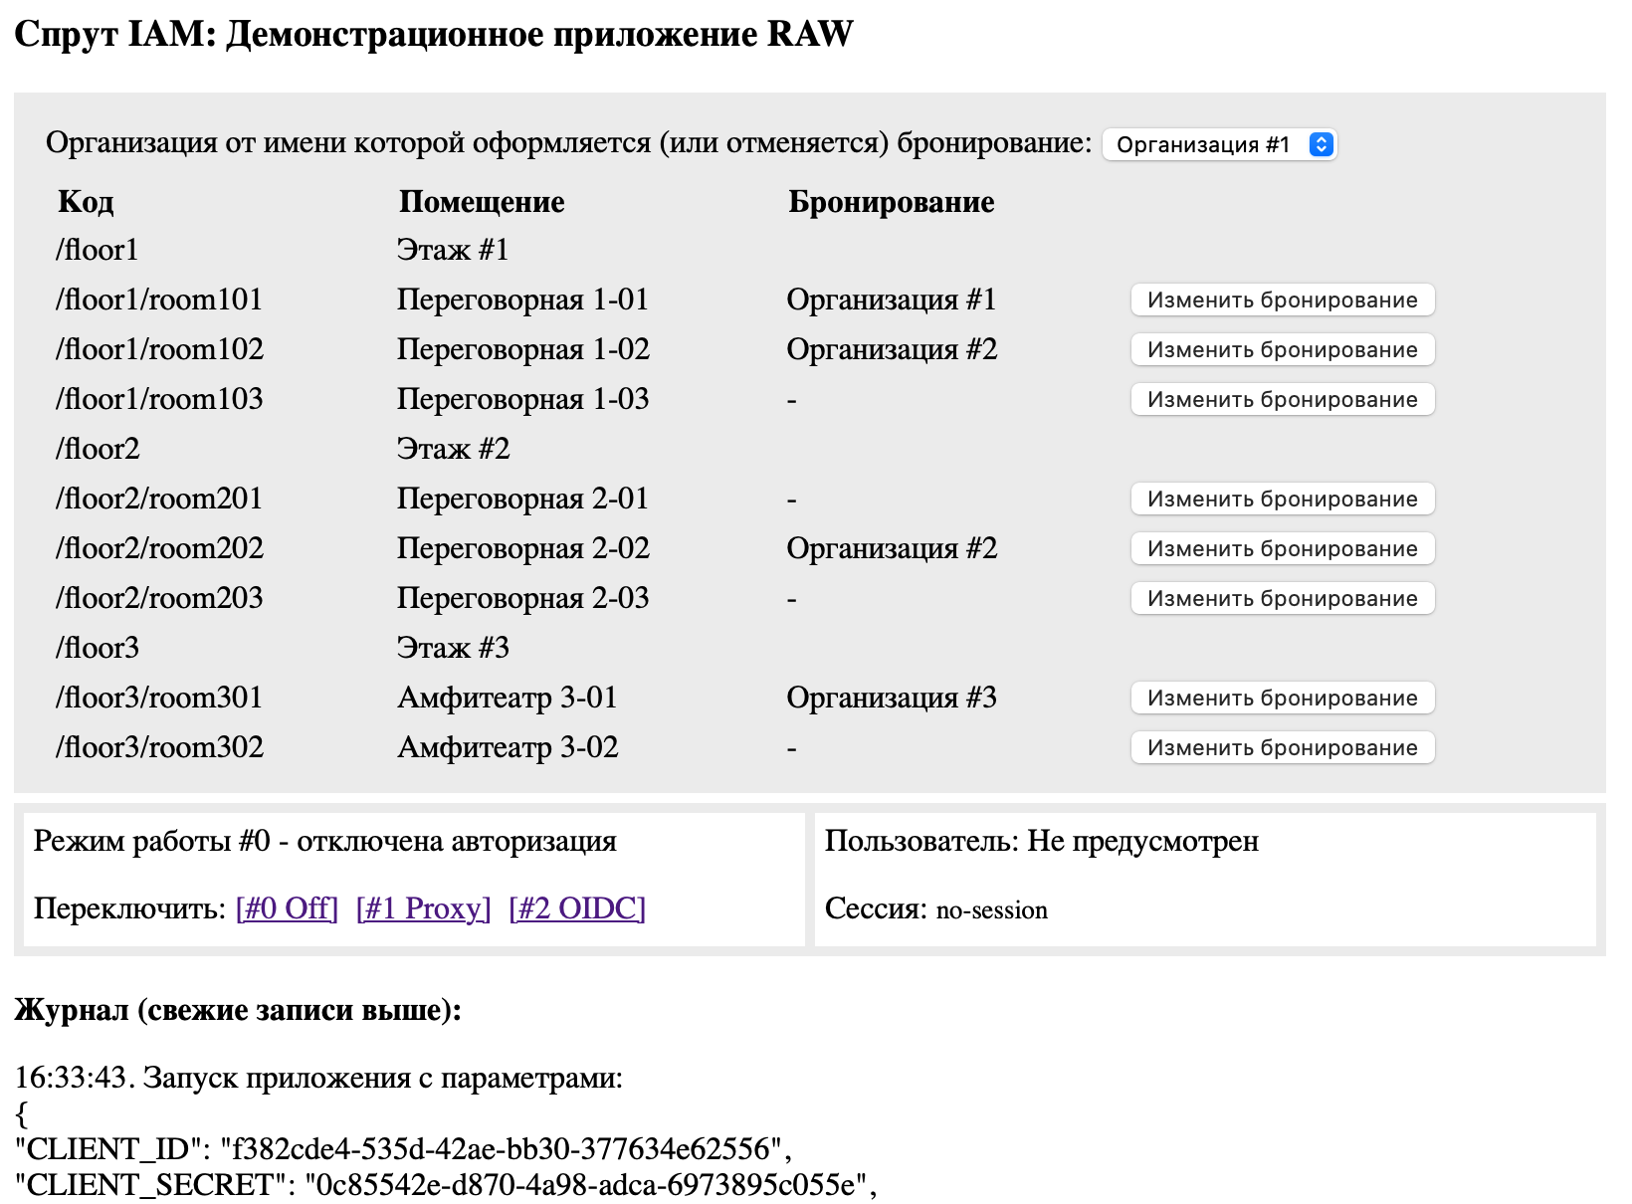Image resolution: width=1632 pixels, height=1204 pixels.
Task: Click "Изменить бронирование" for Переговорная 1-01
Action: (1282, 300)
